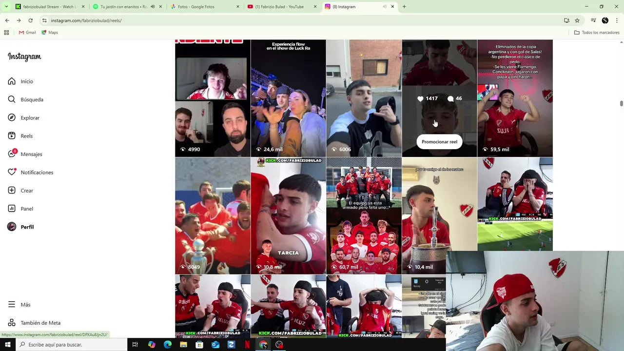This screenshot has height=351, width=624.
Task: Open the Gmail bookmark
Action: click(x=27, y=33)
